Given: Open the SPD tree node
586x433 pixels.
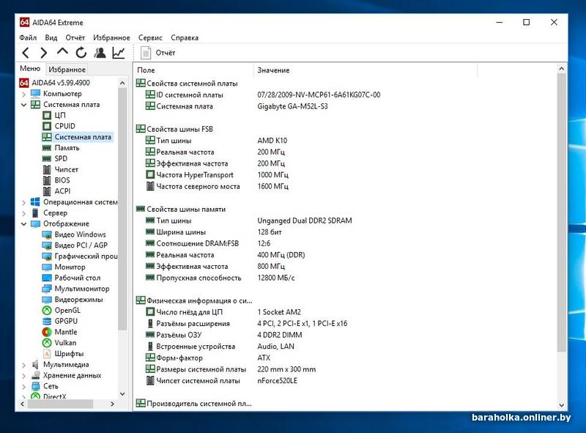Looking at the screenshot, I should (61, 158).
